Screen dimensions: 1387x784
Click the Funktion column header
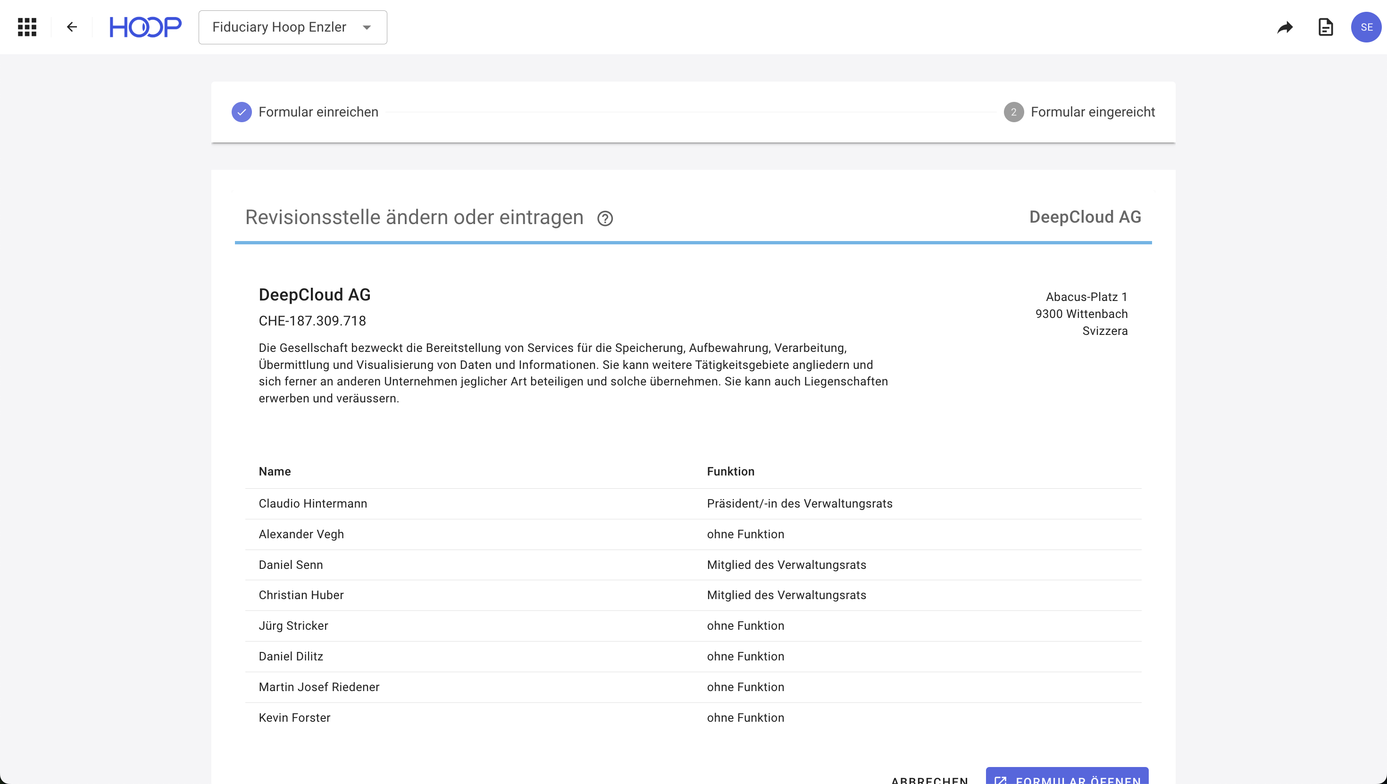click(730, 471)
